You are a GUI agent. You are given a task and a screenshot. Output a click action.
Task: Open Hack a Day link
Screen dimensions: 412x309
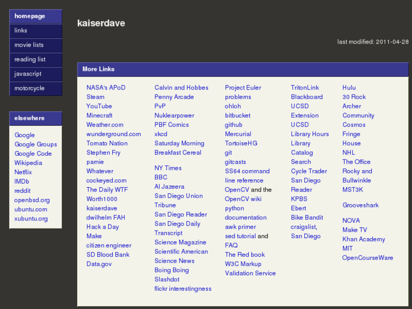point(103,227)
